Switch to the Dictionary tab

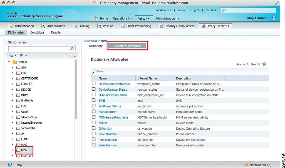(96, 46)
